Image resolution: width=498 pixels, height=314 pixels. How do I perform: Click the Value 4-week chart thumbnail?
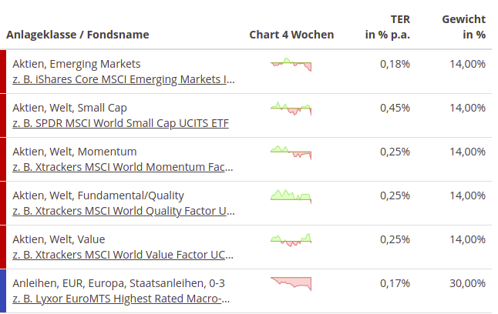tap(291, 240)
